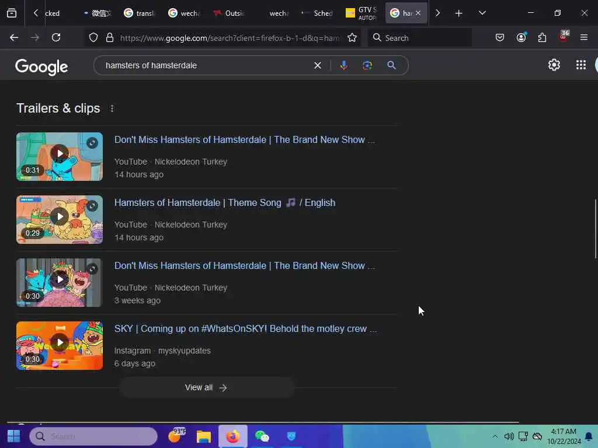Viewport: 598px width, 448px height.
Task: Close the current 'har' Google tab
Action: (x=418, y=13)
